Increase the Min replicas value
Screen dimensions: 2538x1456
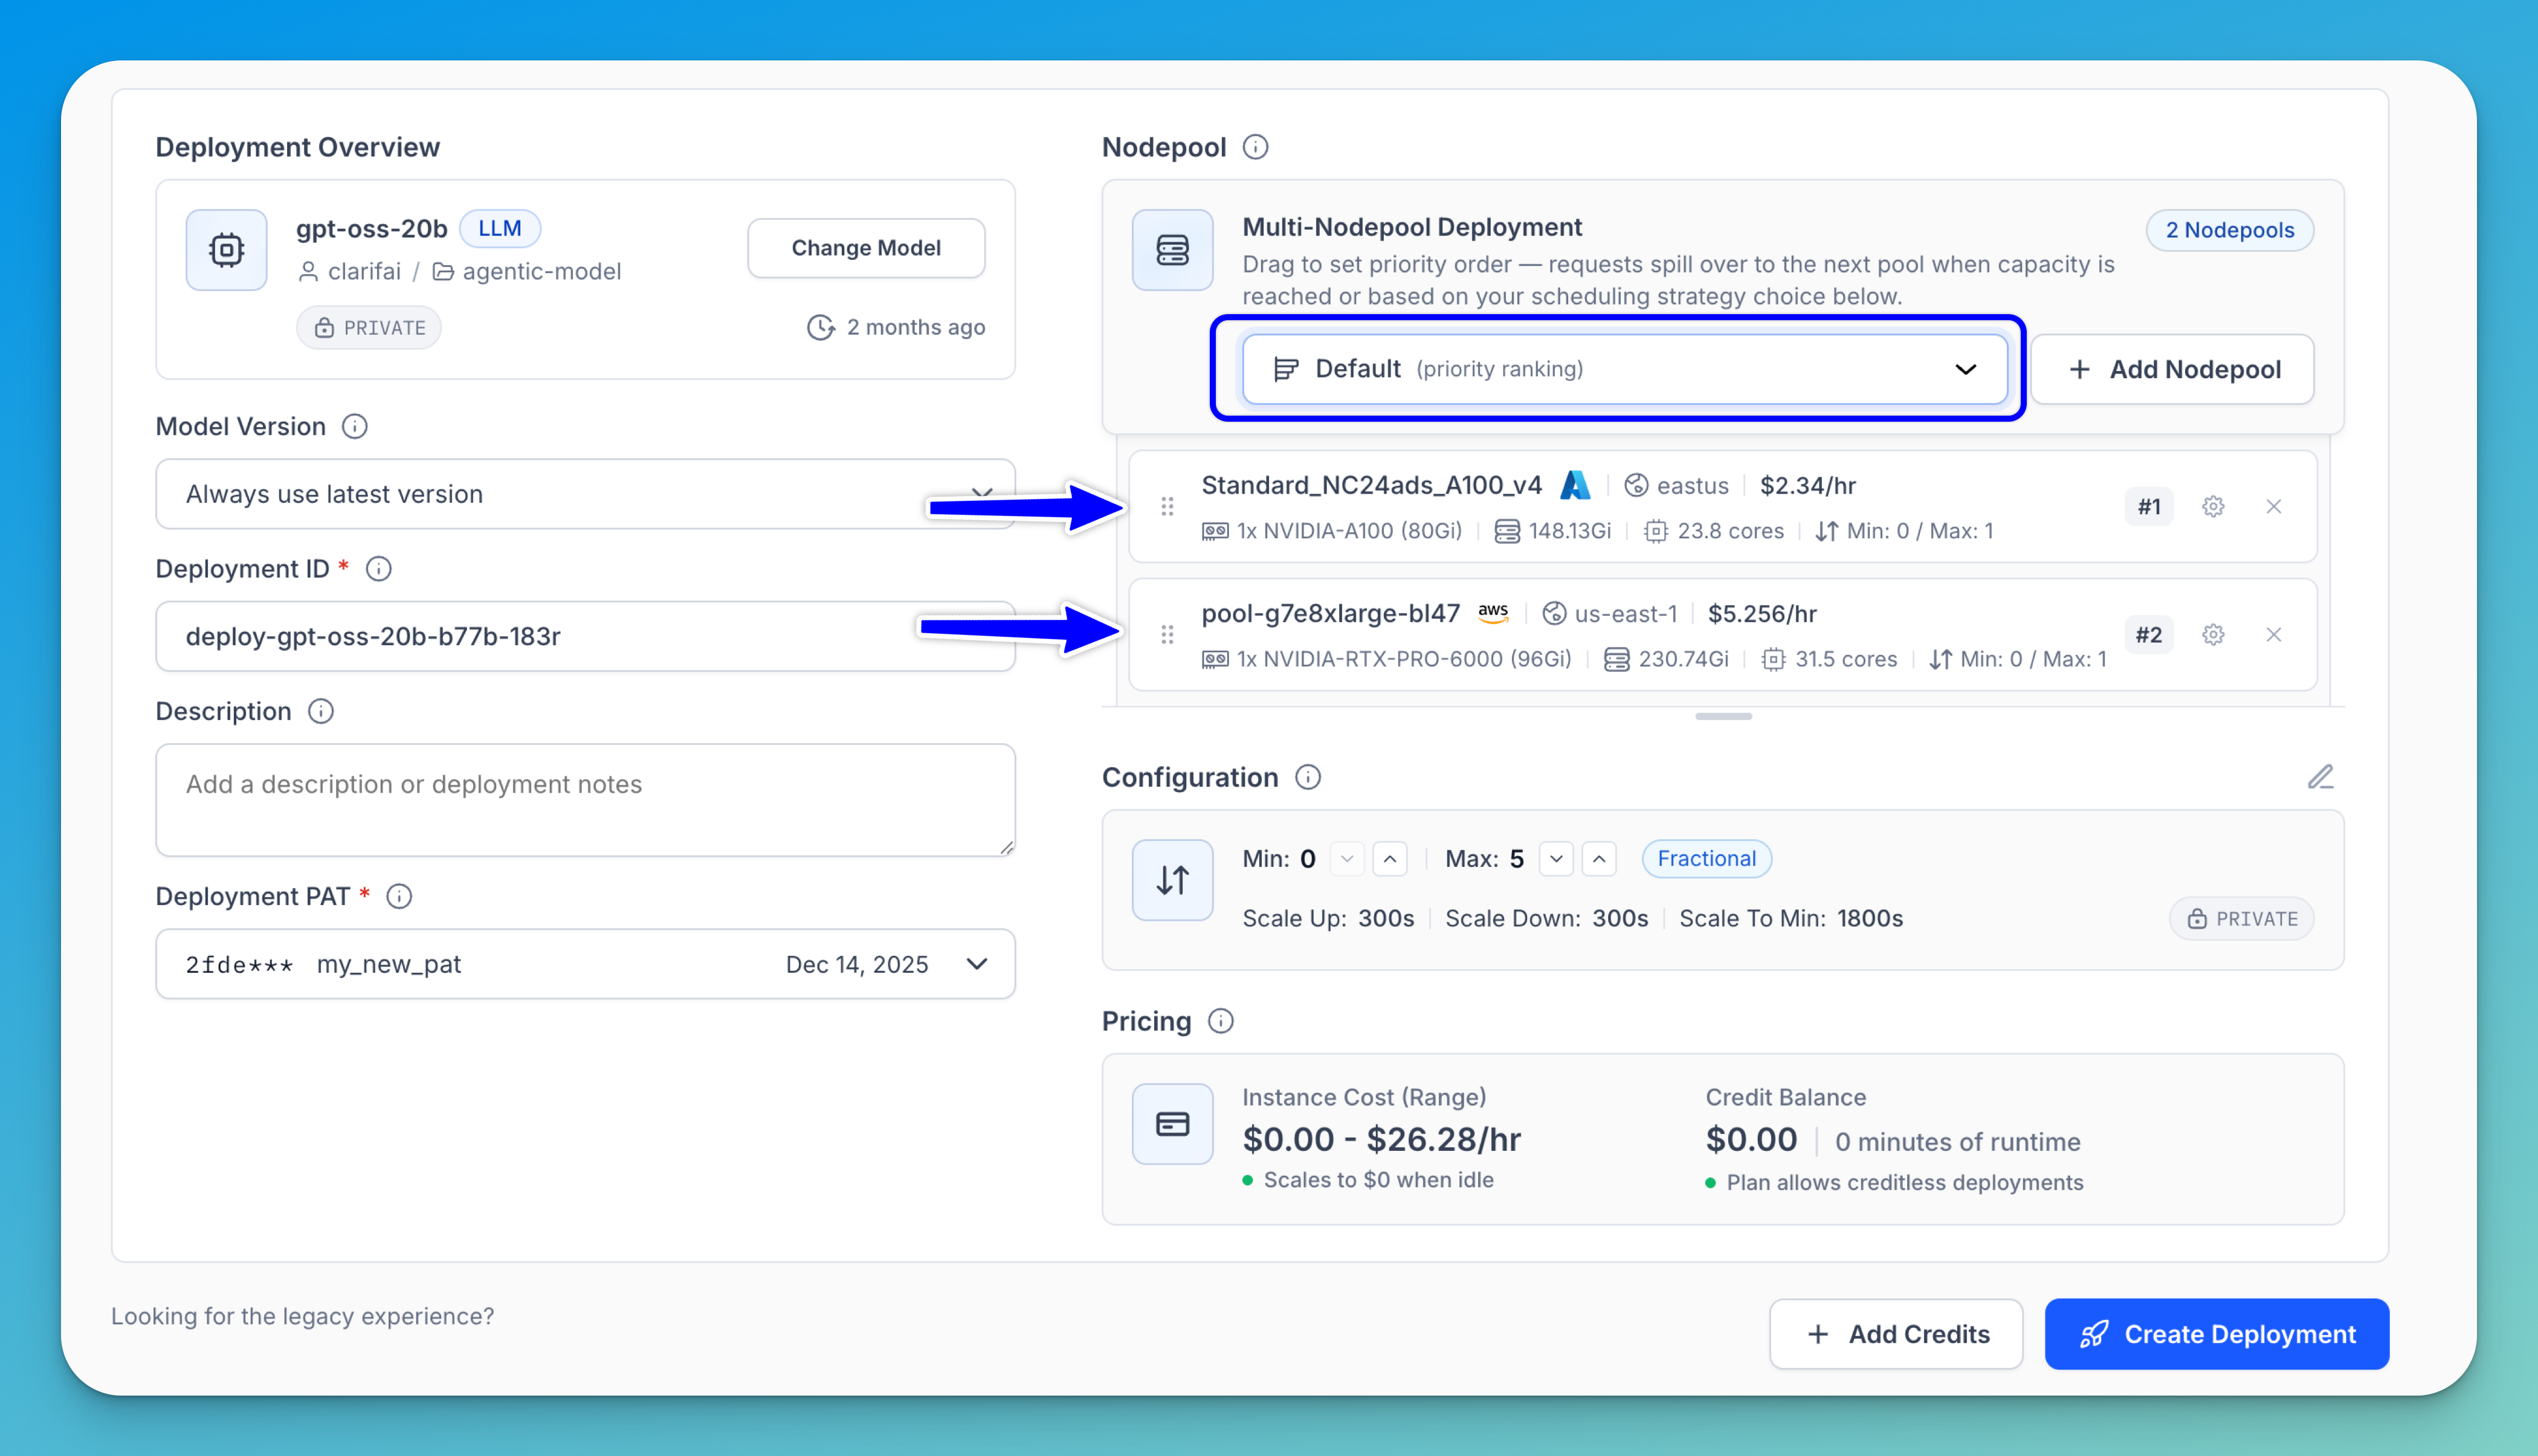coord(1389,859)
